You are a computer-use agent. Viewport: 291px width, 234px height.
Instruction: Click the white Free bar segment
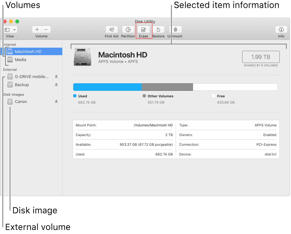click(235, 87)
